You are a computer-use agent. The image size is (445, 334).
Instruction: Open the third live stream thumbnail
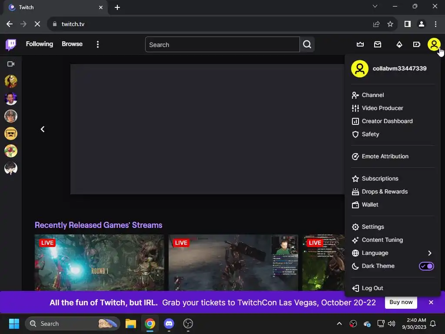click(x=323, y=262)
